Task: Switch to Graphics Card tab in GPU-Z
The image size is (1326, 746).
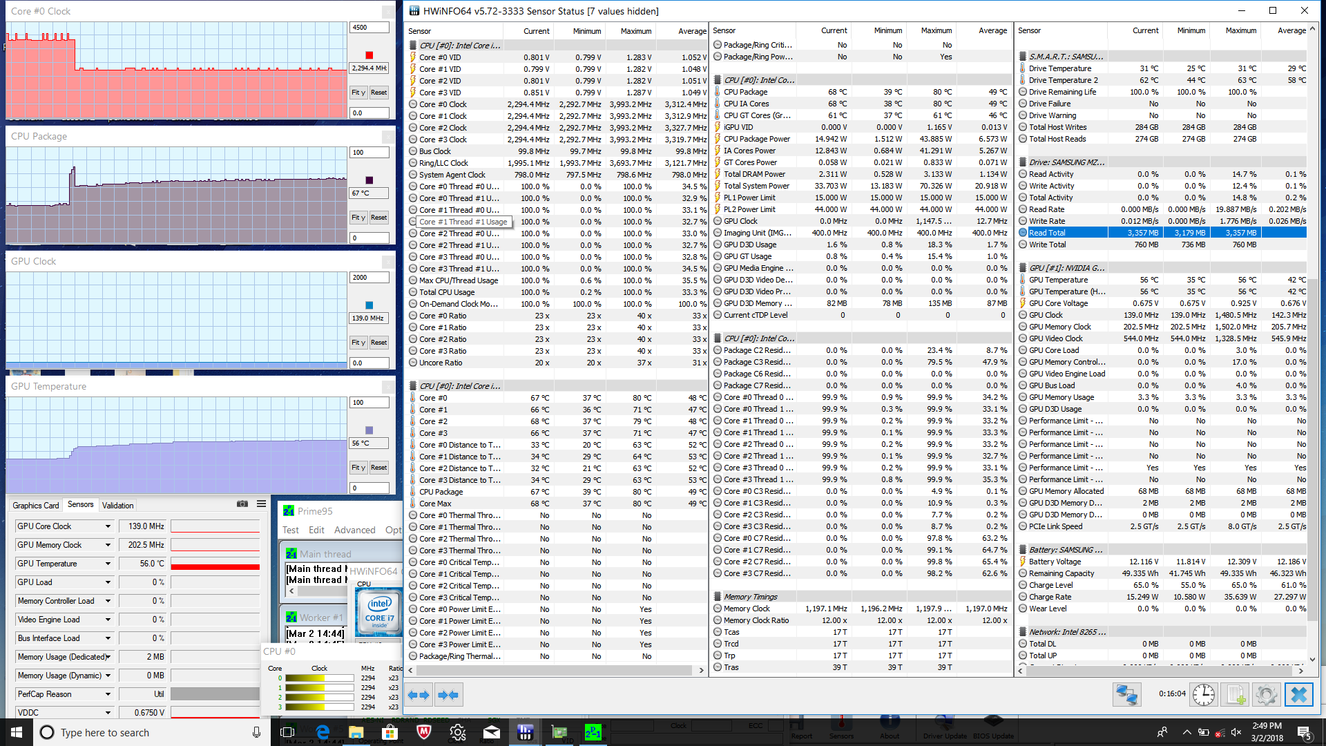Action: 36,505
